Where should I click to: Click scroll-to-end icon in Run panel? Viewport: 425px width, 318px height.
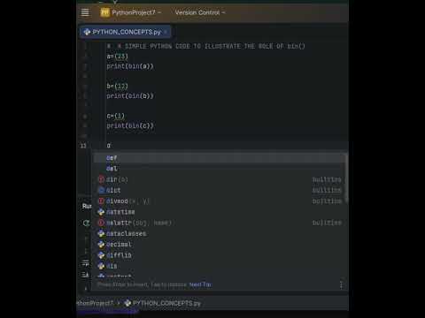pos(85,275)
